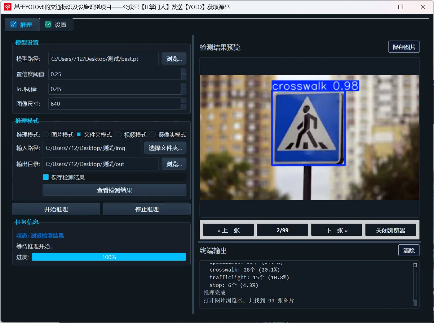Screen dimensions: 434x323
Task: Click the crosswalk detection preview image
Action: [309, 137]
